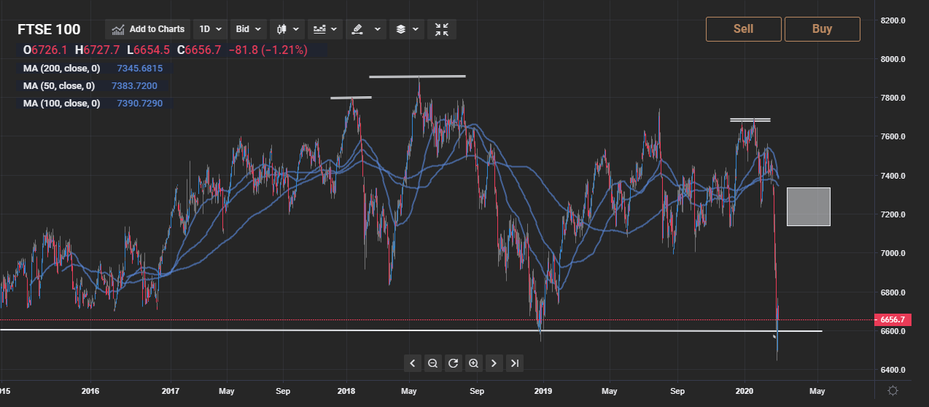Select the MA (100, close, 0) indicator label
Screen dimensions: 929x407
pos(61,104)
